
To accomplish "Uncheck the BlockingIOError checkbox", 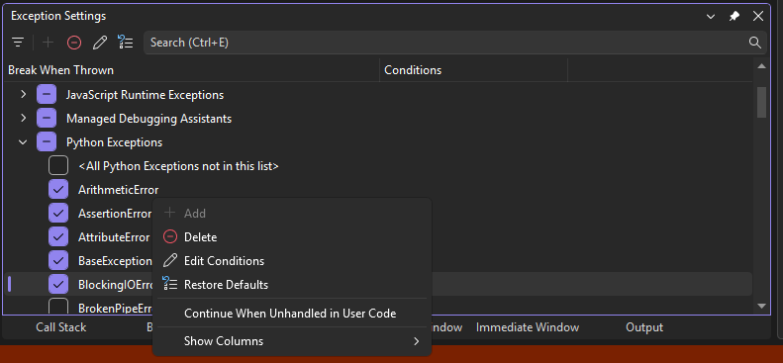I will (58, 285).
